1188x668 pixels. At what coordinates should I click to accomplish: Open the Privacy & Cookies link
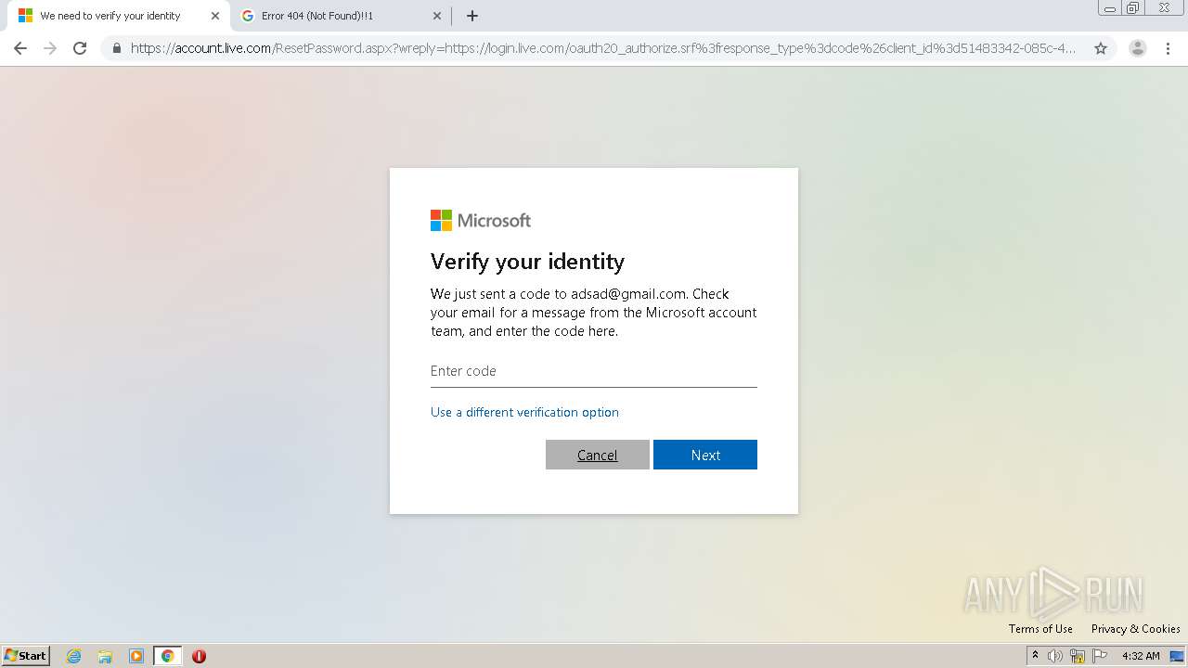point(1136,629)
